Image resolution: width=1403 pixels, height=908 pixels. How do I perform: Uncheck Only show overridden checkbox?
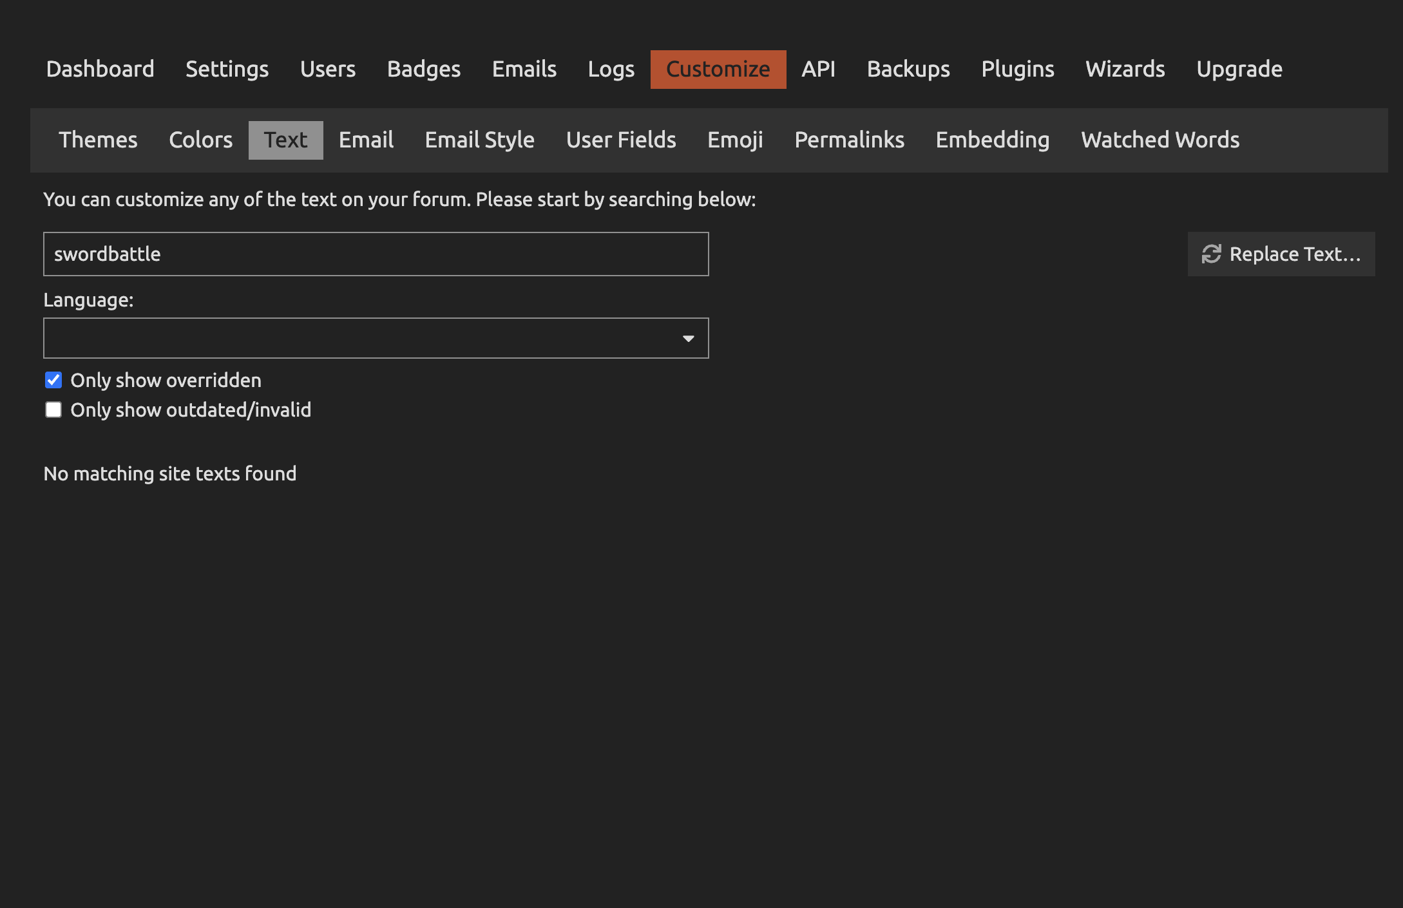tap(53, 381)
